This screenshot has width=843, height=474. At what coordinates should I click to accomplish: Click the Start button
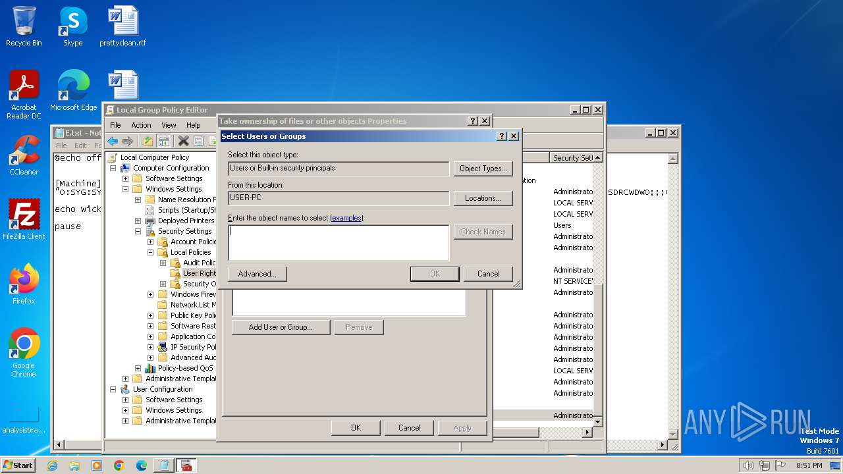tap(18, 465)
